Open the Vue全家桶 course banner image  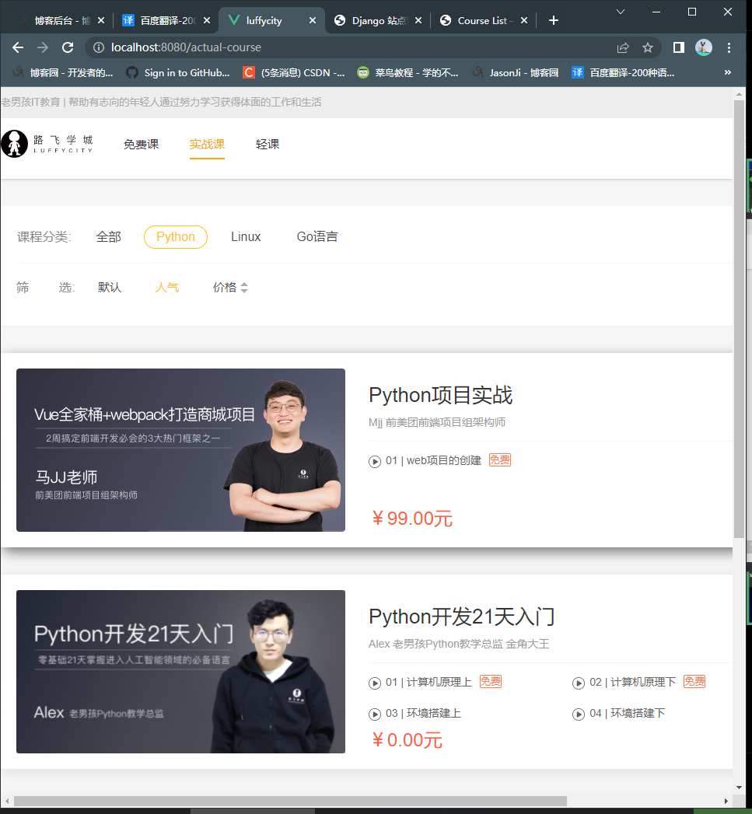[180, 450]
